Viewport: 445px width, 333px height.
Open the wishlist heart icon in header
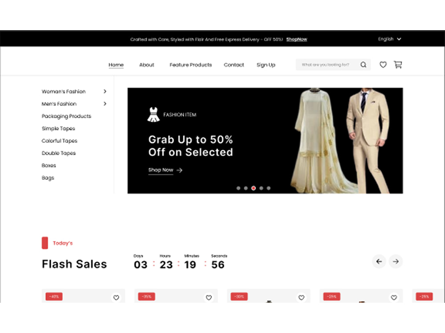coord(383,65)
